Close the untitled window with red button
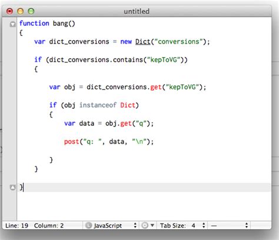The image size is (279, 240). [9, 11]
